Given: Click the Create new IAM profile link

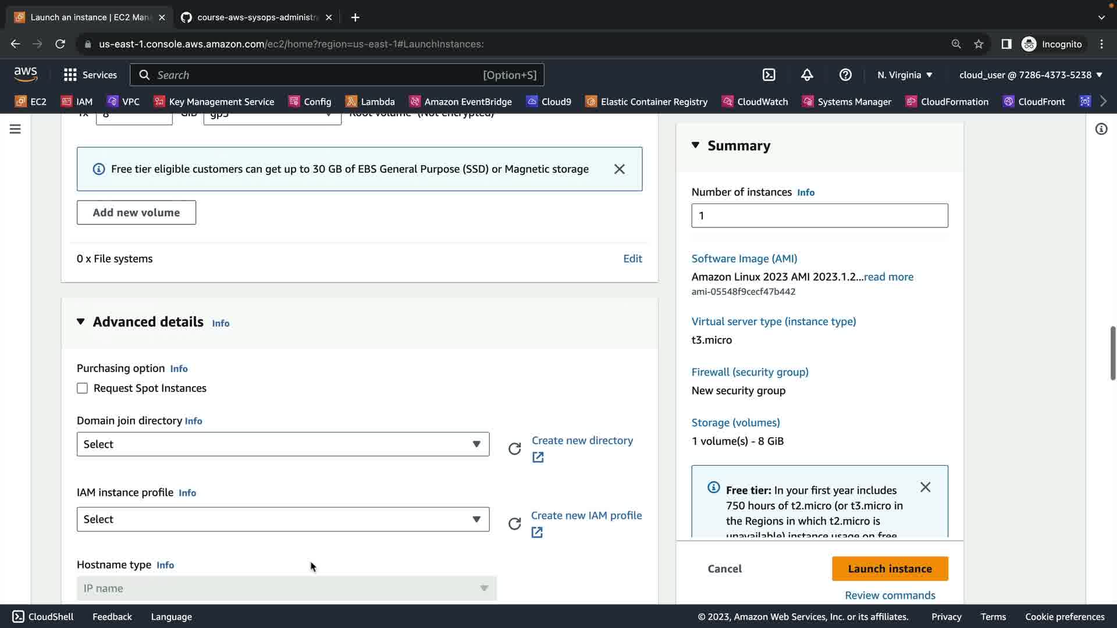Looking at the screenshot, I should tap(586, 516).
